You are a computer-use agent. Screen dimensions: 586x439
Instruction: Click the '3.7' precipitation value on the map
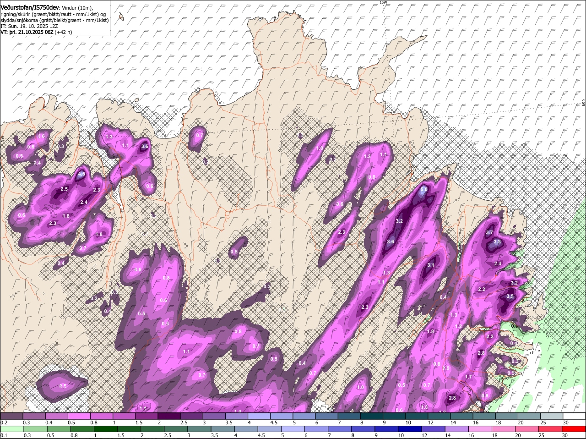pyautogui.click(x=489, y=233)
